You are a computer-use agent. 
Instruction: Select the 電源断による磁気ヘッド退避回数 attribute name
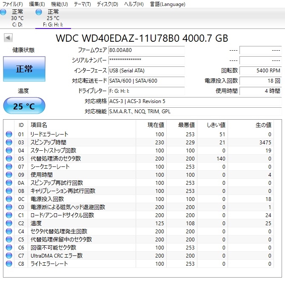point(68,207)
